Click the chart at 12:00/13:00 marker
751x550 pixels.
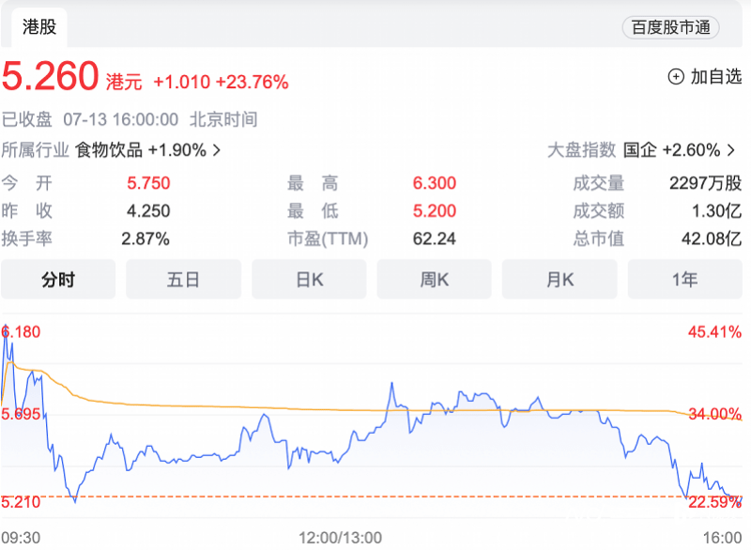click(x=340, y=537)
